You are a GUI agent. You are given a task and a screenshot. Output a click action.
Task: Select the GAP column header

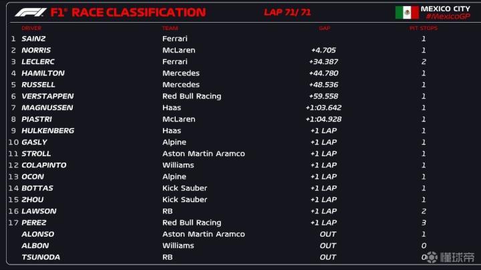click(x=325, y=28)
